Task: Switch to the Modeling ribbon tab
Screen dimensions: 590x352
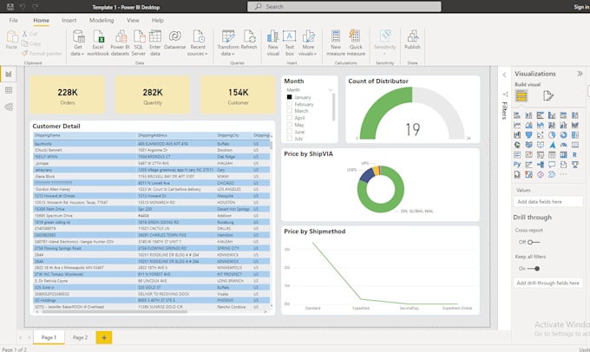Action: click(102, 20)
